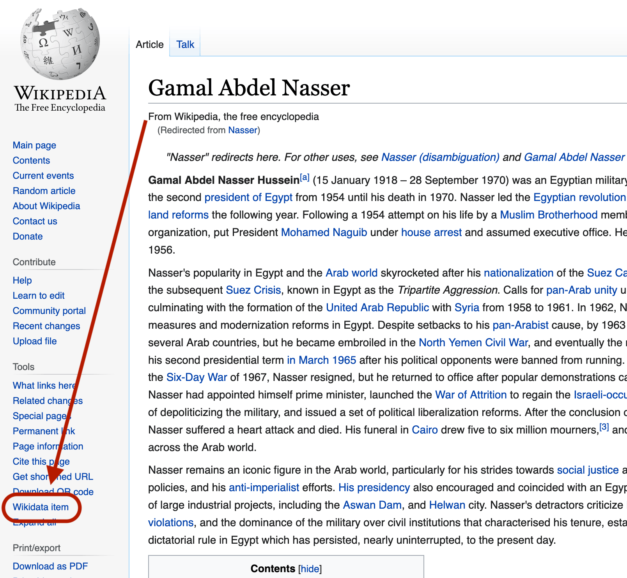
Task: Open pan-Arabist link
Action: [x=521, y=325]
